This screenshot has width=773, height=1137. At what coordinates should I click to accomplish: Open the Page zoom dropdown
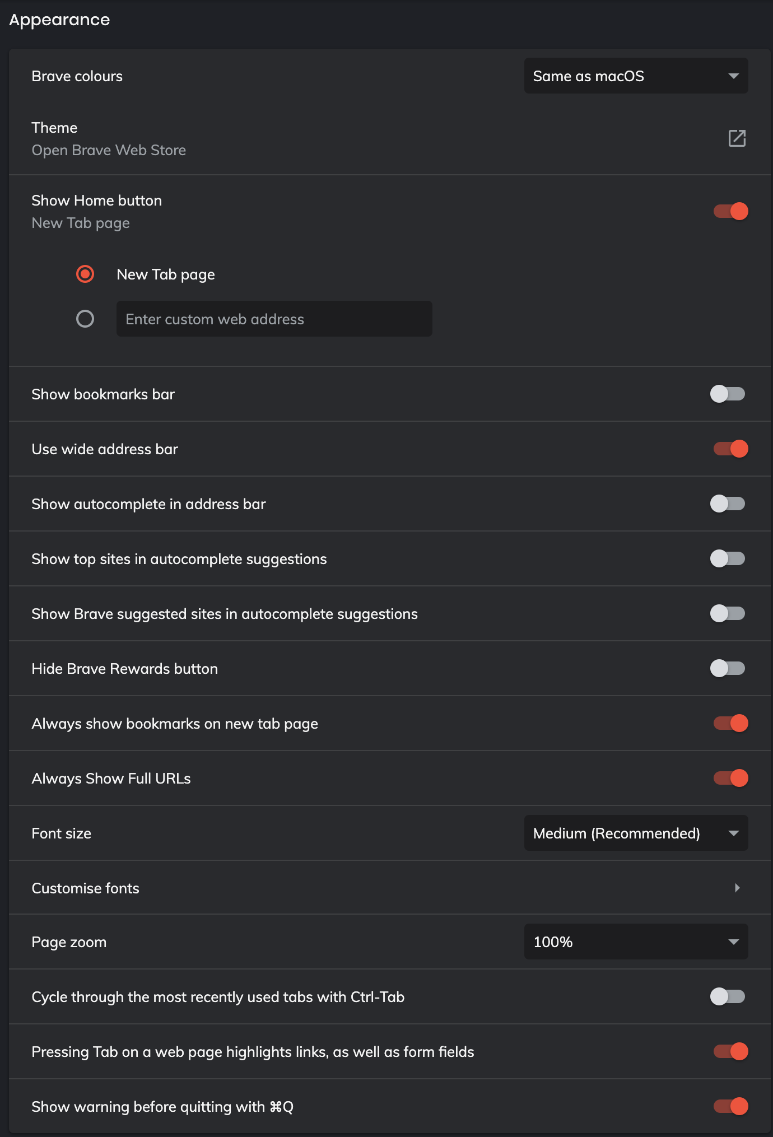[x=636, y=942]
